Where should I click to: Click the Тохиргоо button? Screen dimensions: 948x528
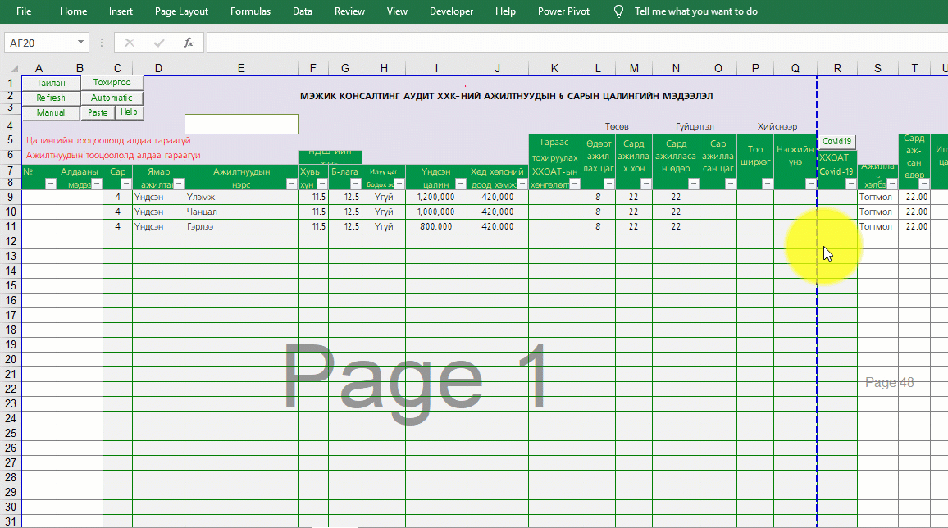pos(112,83)
